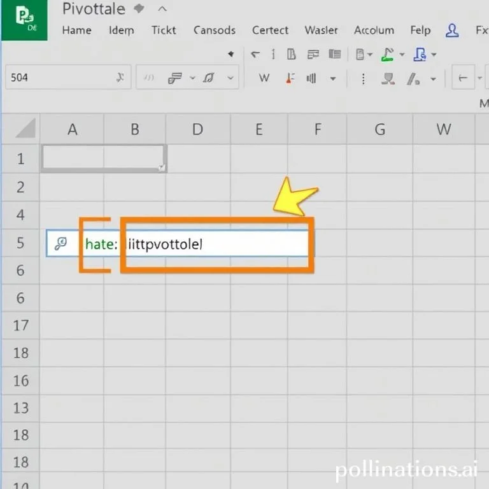Image resolution: width=489 pixels, height=489 pixels.
Task: Open dropdown beside blue stamp icon
Action: click(434, 55)
